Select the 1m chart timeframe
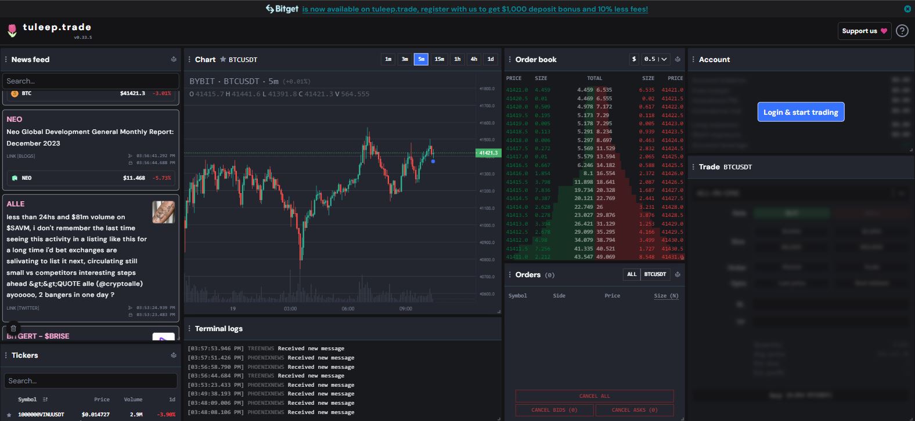Viewport: 915px width, 421px height. (x=388, y=59)
